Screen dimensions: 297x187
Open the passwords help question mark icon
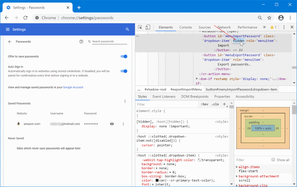(81, 42)
